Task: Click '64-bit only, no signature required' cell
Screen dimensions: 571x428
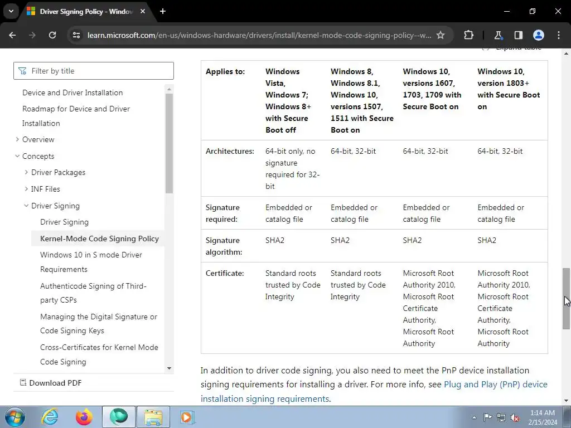Action: (x=292, y=168)
